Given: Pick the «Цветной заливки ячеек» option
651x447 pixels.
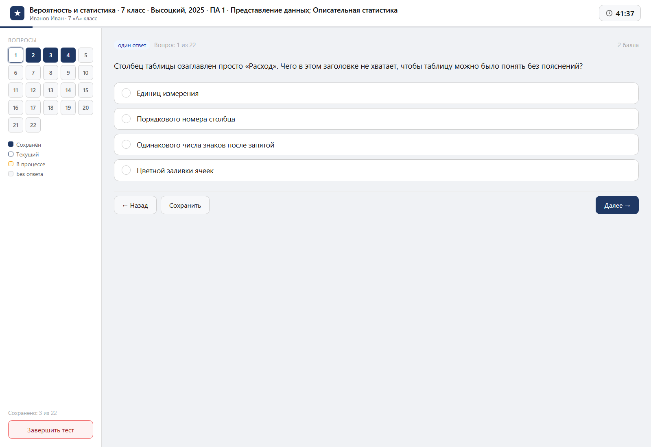Looking at the screenshot, I should [x=376, y=170].
